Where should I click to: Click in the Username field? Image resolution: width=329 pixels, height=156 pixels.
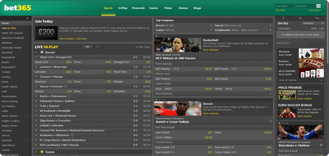[285, 6]
